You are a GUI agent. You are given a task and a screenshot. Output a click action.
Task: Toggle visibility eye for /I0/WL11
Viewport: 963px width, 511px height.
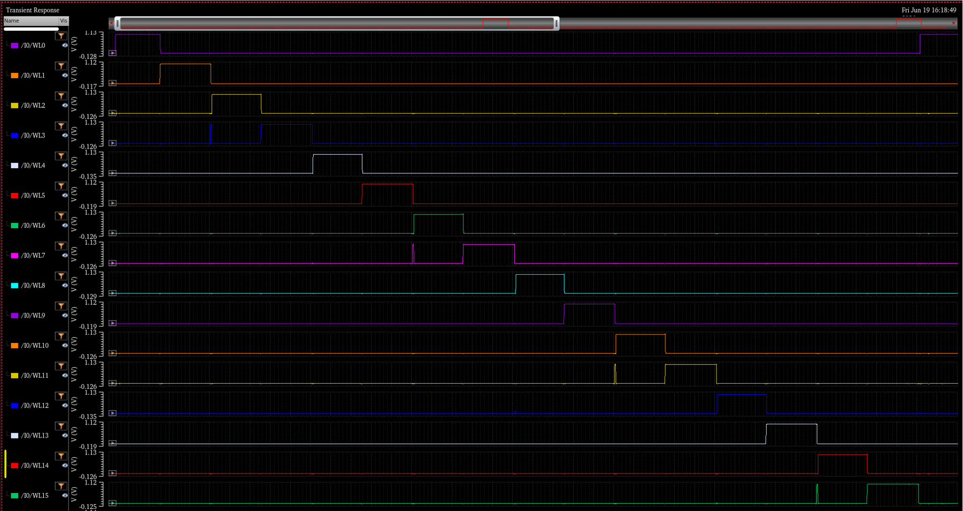click(64, 376)
